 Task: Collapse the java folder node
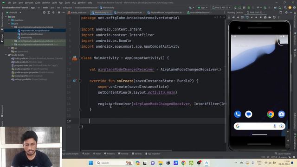9,24
